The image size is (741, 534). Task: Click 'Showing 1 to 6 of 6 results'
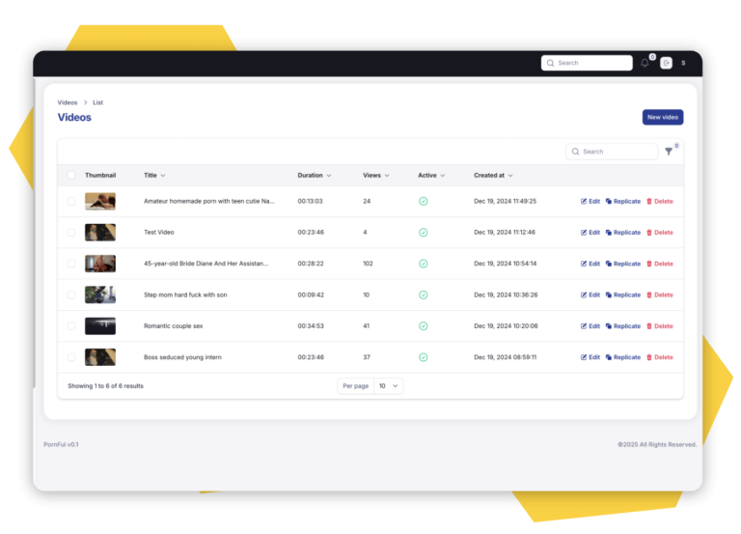[105, 386]
